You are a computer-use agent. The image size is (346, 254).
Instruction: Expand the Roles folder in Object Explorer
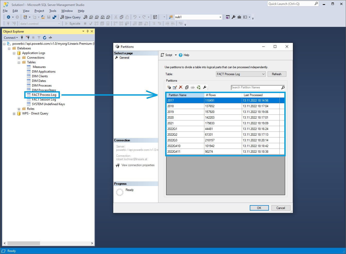[x=18, y=109]
